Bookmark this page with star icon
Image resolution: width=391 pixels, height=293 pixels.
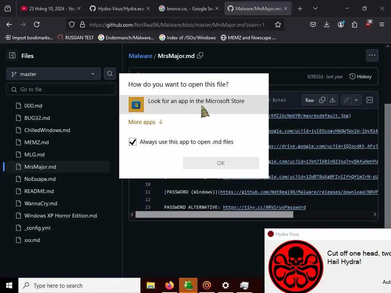pyautogui.click(x=278, y=24)
